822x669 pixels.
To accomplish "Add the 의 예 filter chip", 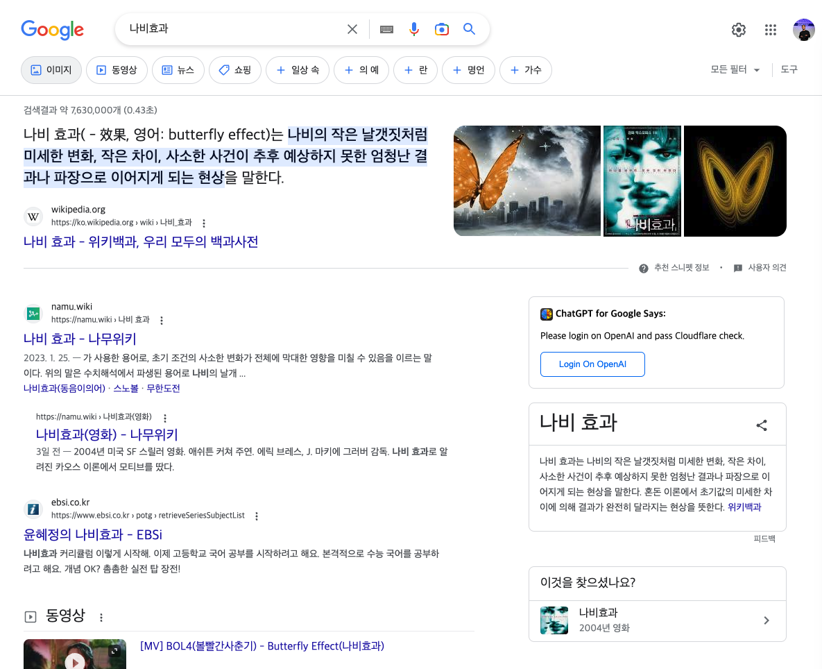I will coord(361,69).
